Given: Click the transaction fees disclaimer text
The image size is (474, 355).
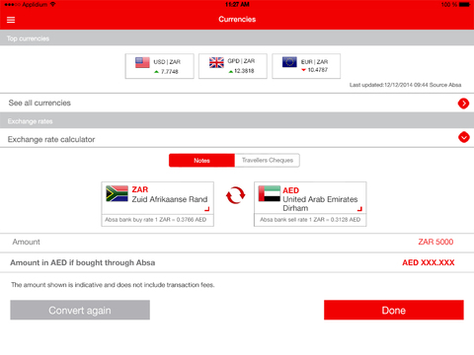Looking at the screenshot, I should [x=113, y=285].
